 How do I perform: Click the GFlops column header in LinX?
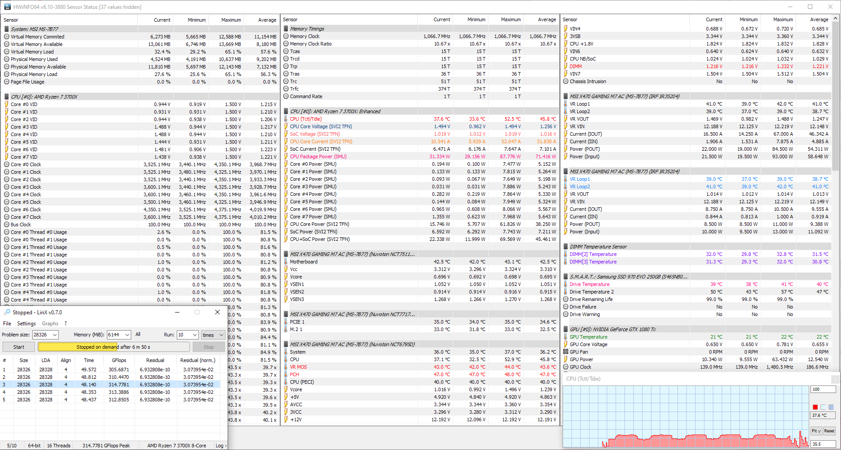click(x=119, y=360)
